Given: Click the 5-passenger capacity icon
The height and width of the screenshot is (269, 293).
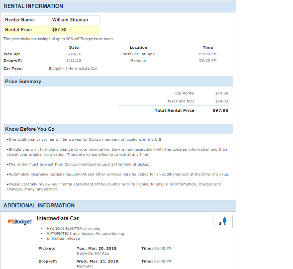Looking at the screenshot, I should coord(223,221).
